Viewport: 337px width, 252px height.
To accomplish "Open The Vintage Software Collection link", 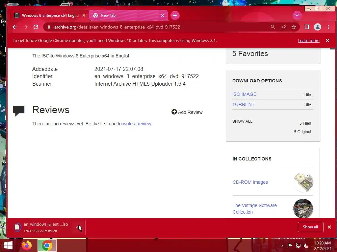I will tap(255, 209).
